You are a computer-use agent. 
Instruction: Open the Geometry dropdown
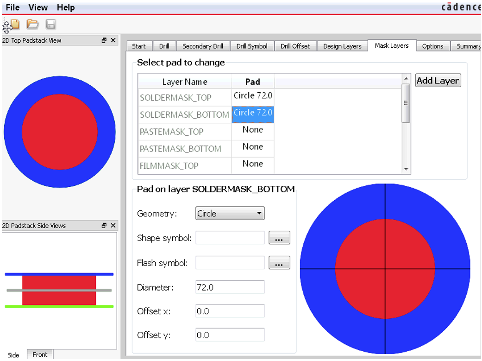[230, 214]
